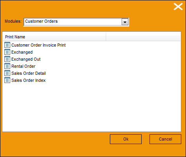Screen dimensions: 186x157
Task: Click the document icon beside Exchanged
Action: [x=7, y=52]
